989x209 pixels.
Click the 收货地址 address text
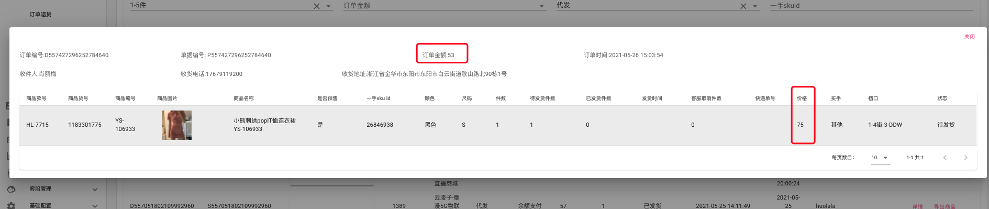[424, 74]
